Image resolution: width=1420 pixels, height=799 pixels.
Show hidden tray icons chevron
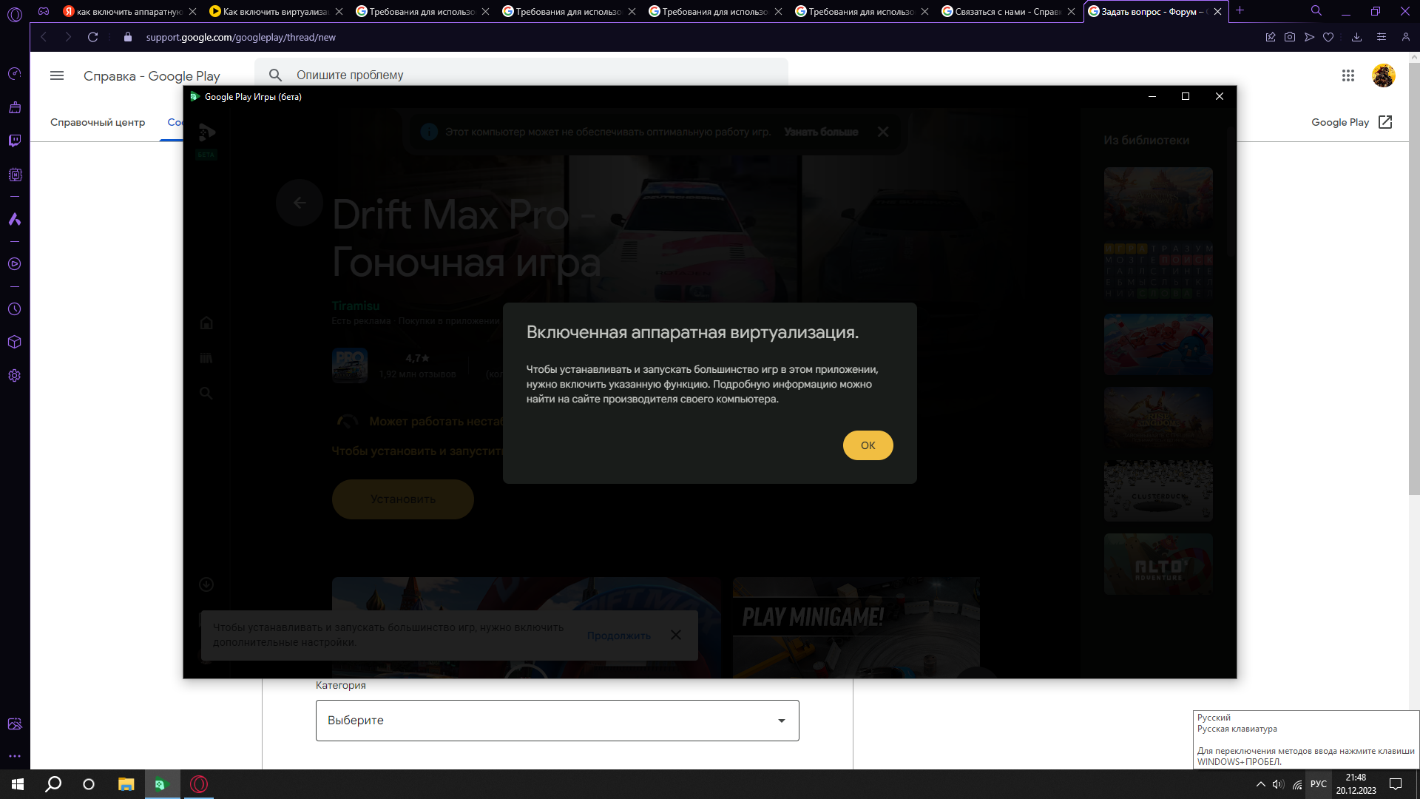(1260, 784)
